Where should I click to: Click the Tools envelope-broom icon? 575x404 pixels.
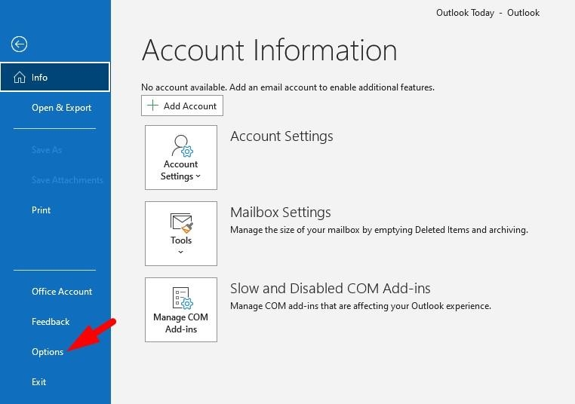(182, 222)
